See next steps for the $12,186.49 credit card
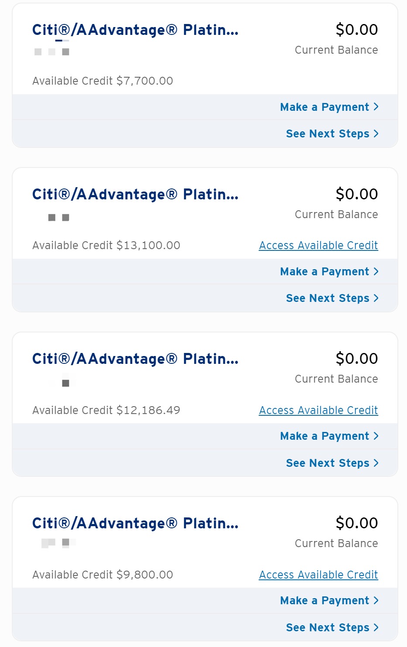Viewport: 407px width, 647px height. pos(332,463)
